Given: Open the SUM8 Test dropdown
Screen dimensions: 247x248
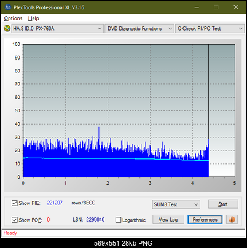Looking at the screenshot, I should pyautogui.click(x=176, y=204).
